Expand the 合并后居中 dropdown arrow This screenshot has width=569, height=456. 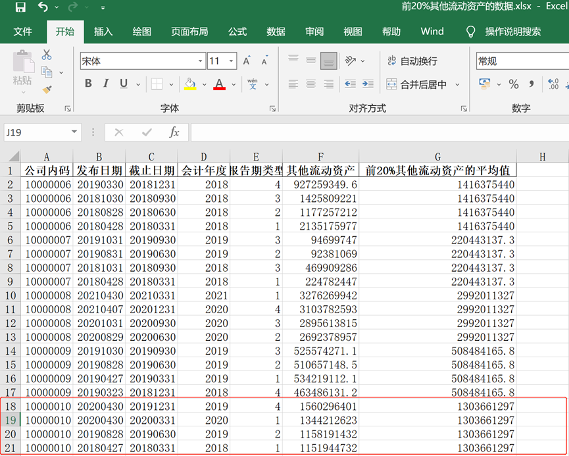pyautogui.click(x=457, y=84)
